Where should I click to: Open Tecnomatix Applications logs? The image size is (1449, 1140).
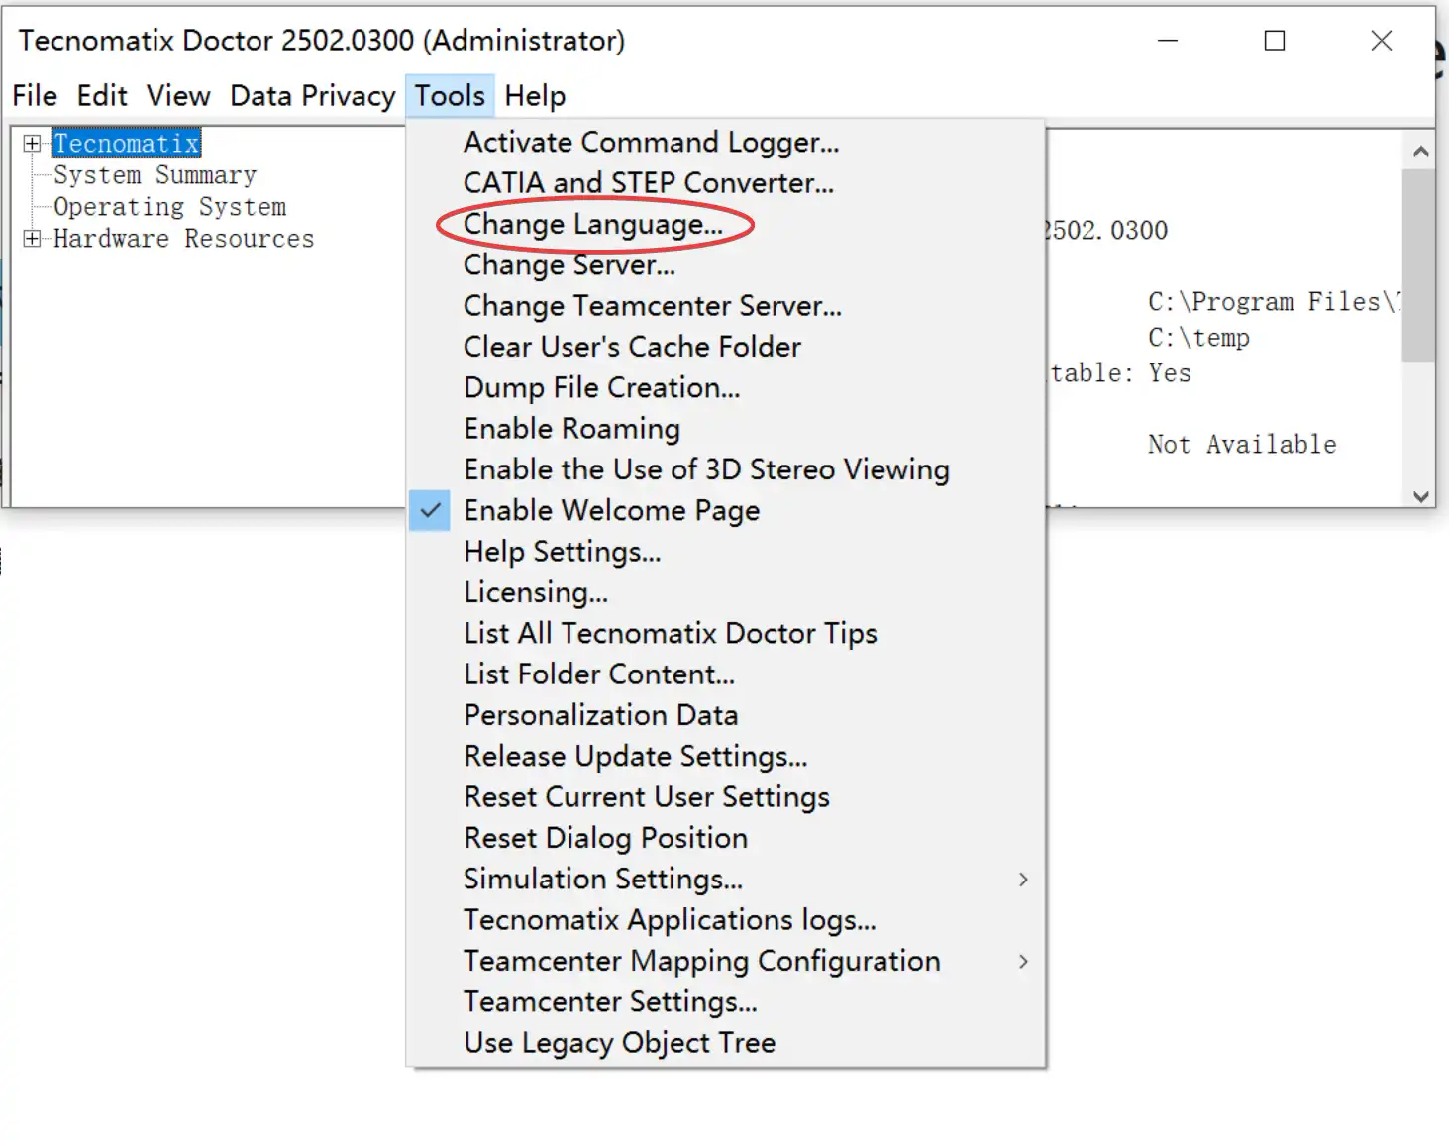pyautogui.click(x=726, y=920)
